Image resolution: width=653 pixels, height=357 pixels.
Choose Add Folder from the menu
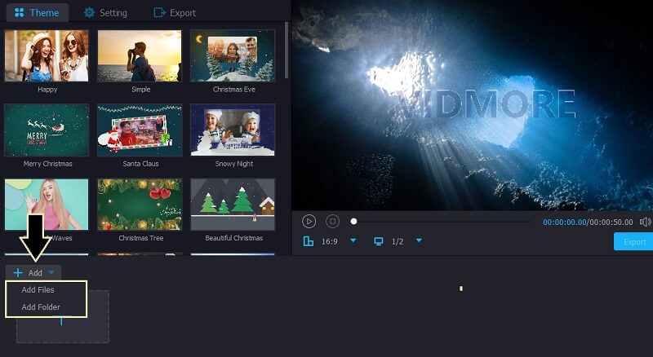tap(41, 307)
